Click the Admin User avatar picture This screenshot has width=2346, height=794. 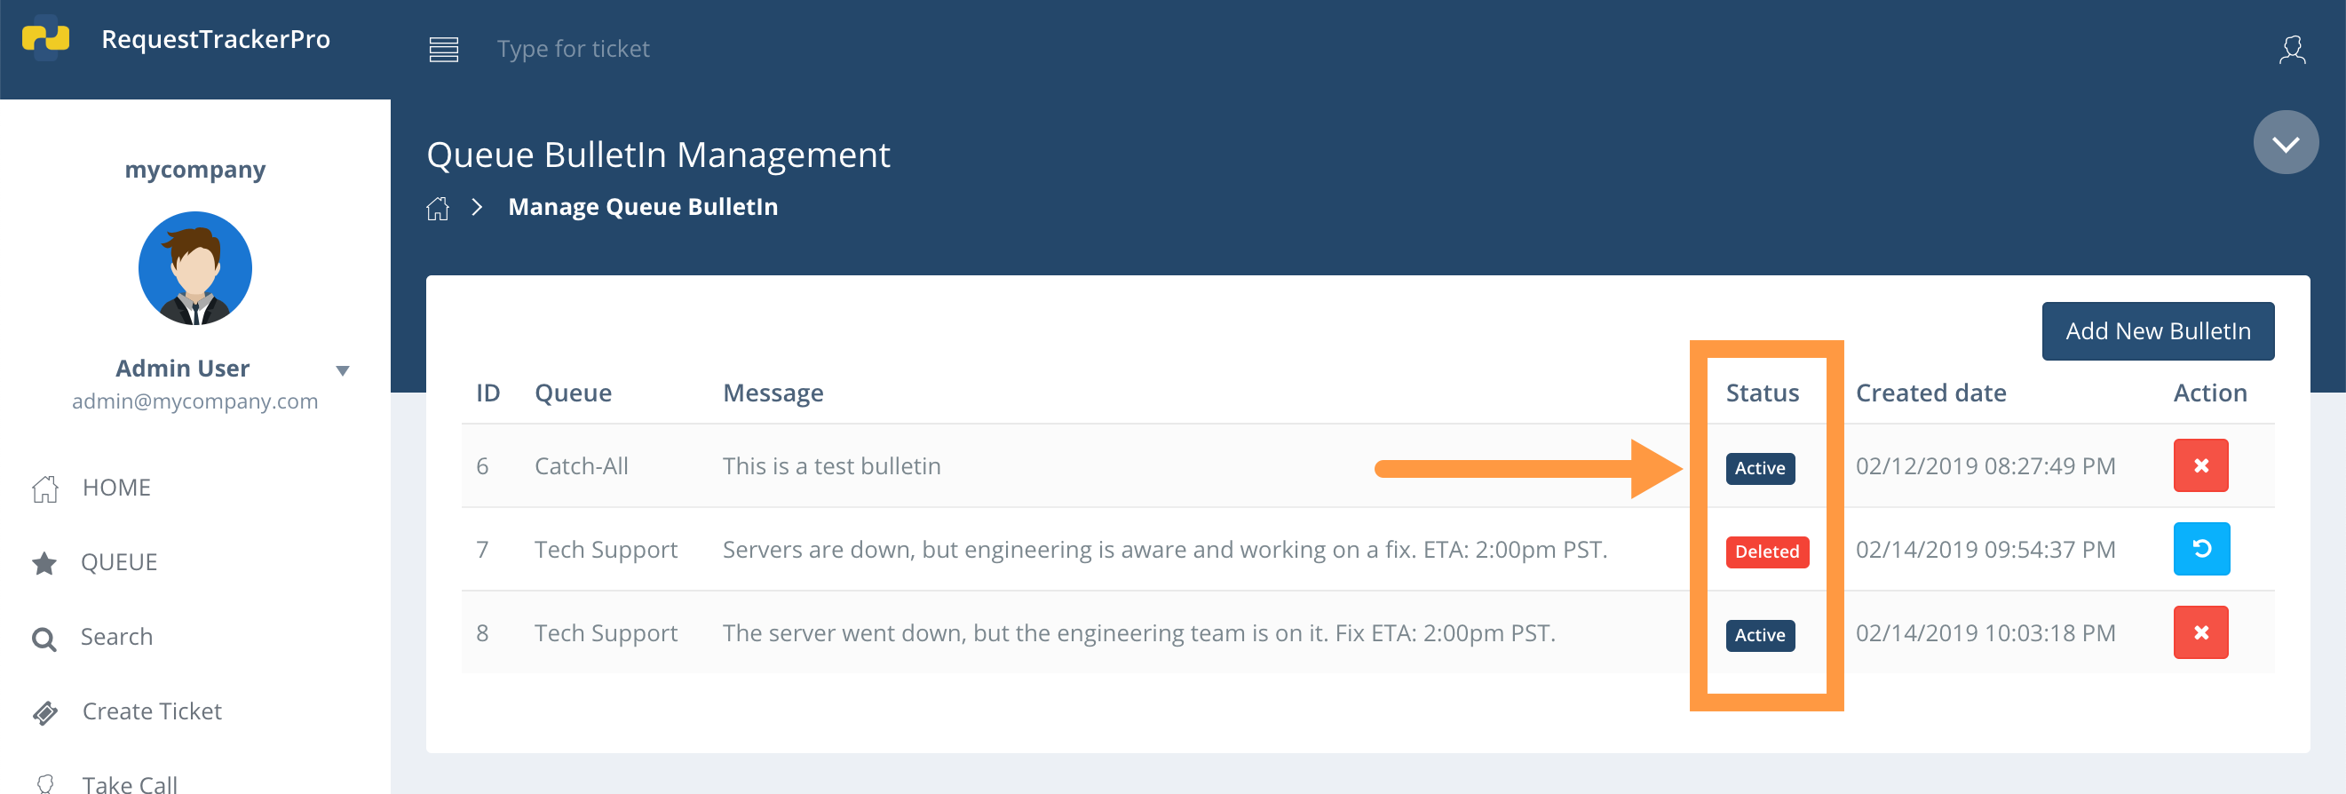coord(194,267)
